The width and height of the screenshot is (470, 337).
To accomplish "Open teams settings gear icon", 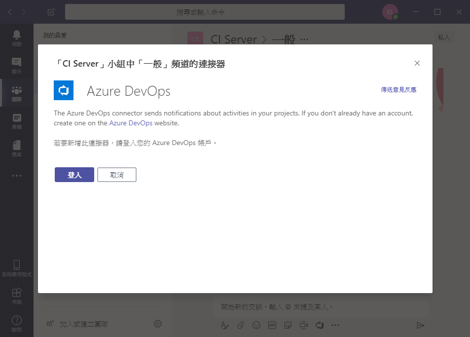I will (158, 324).
